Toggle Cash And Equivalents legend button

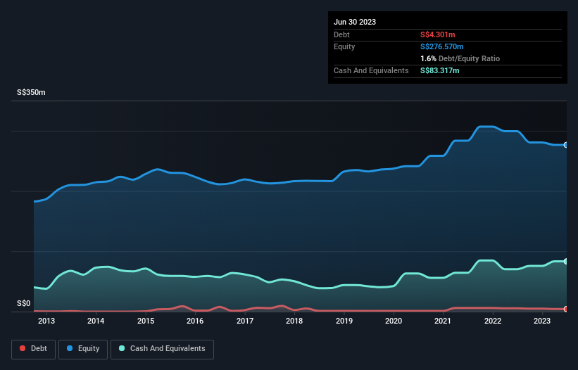pos(162,349)
